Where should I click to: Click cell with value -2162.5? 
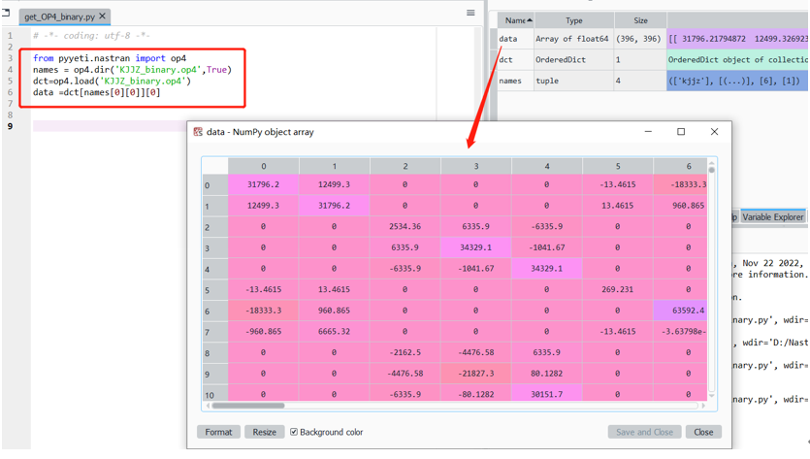coord(405,352)
